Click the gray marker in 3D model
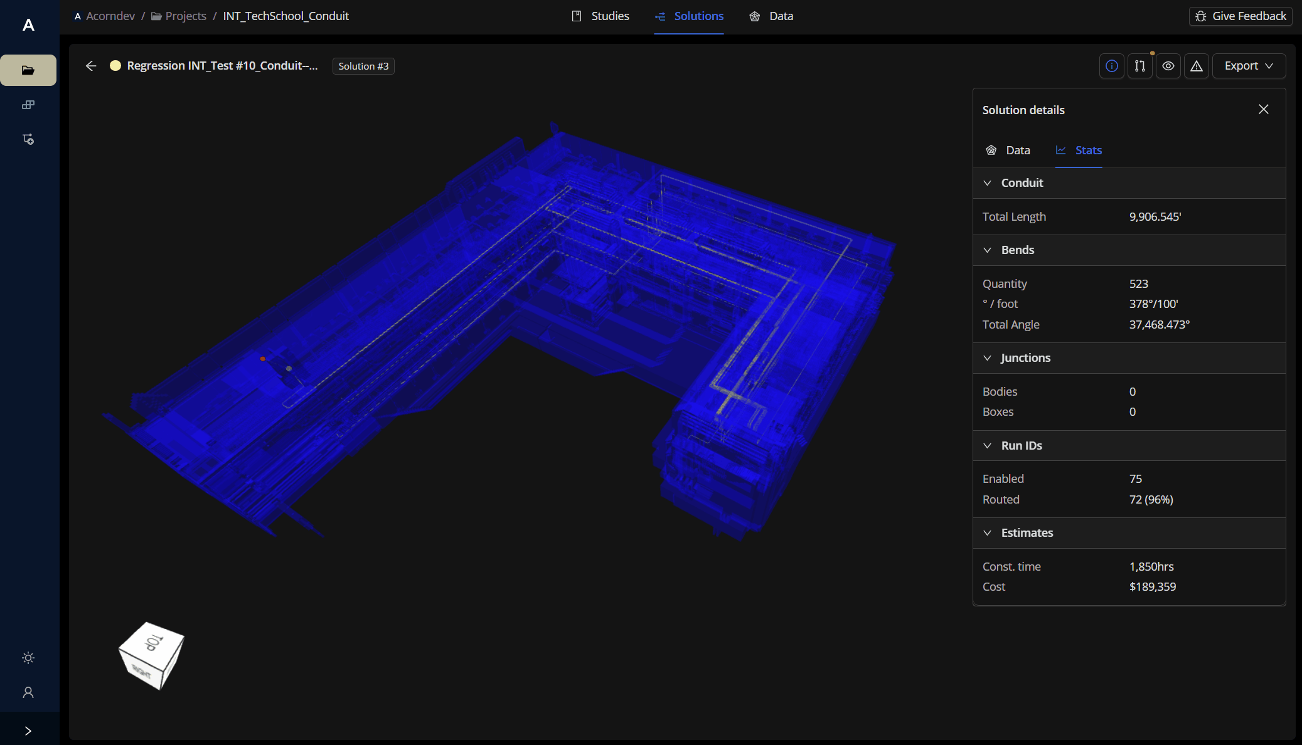This screenshot has width=1302, height=745. click(289, 369)
